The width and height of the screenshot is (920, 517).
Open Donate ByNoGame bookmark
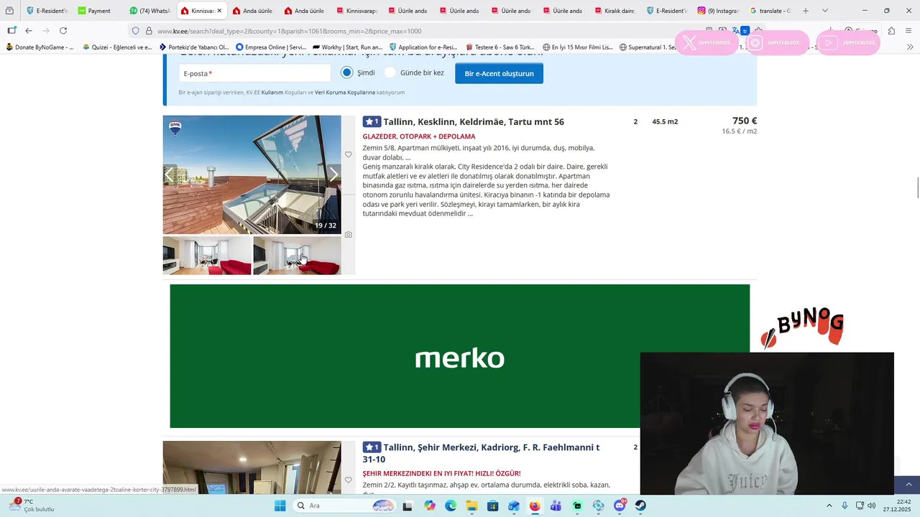(x=40, y=47)
